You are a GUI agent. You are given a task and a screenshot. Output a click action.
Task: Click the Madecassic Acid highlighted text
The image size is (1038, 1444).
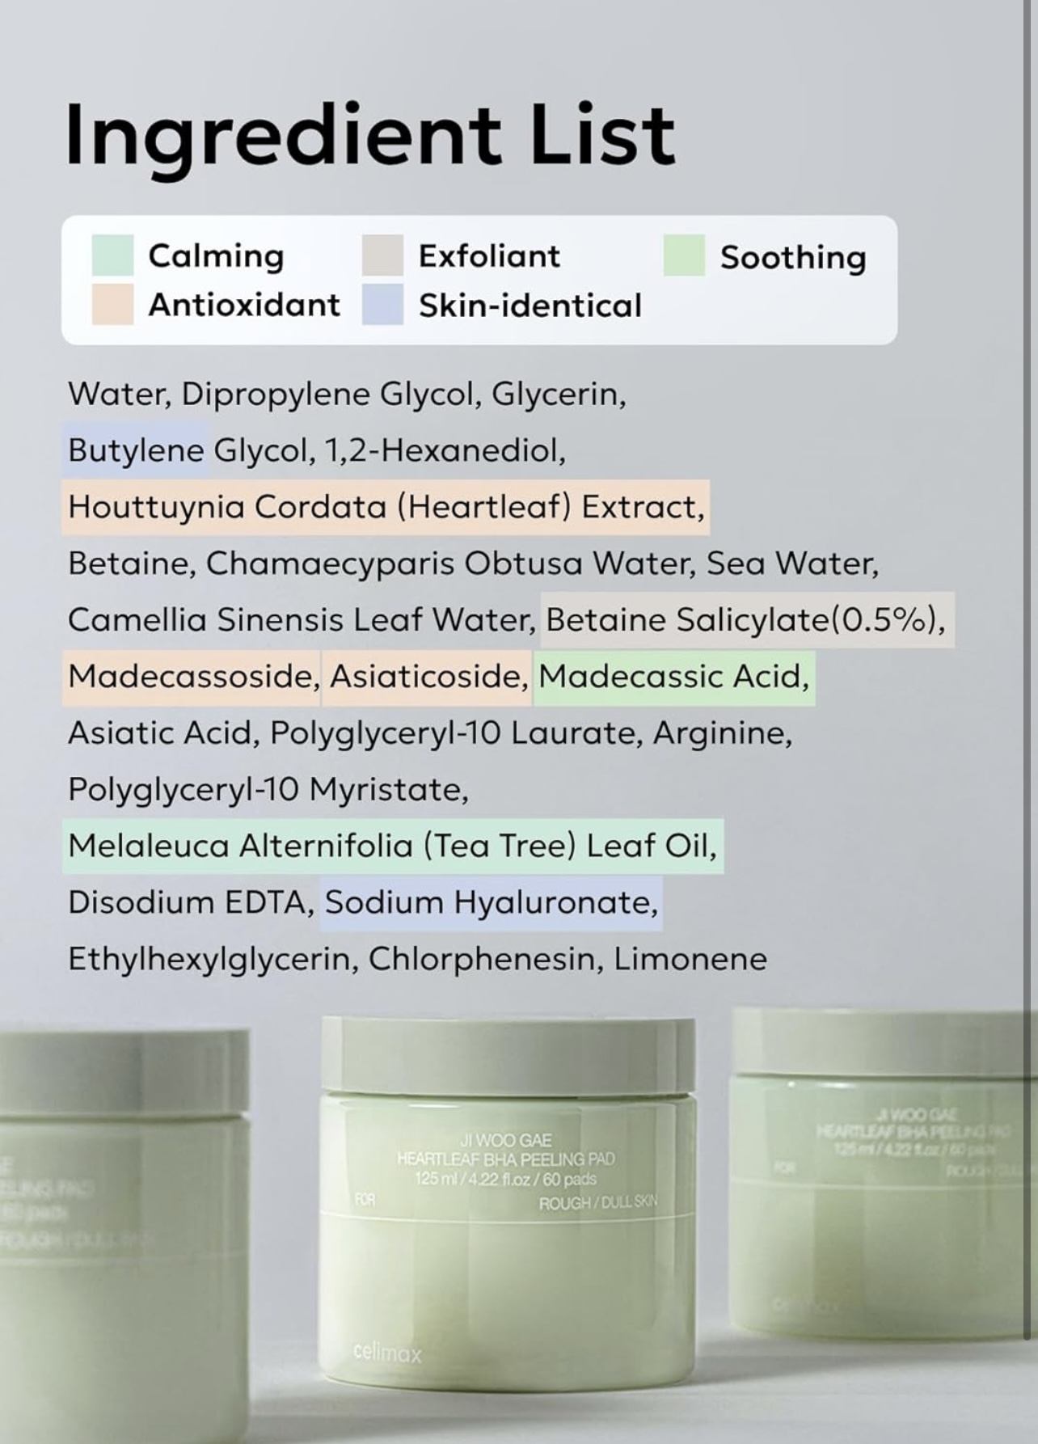(x=674, y=677)
